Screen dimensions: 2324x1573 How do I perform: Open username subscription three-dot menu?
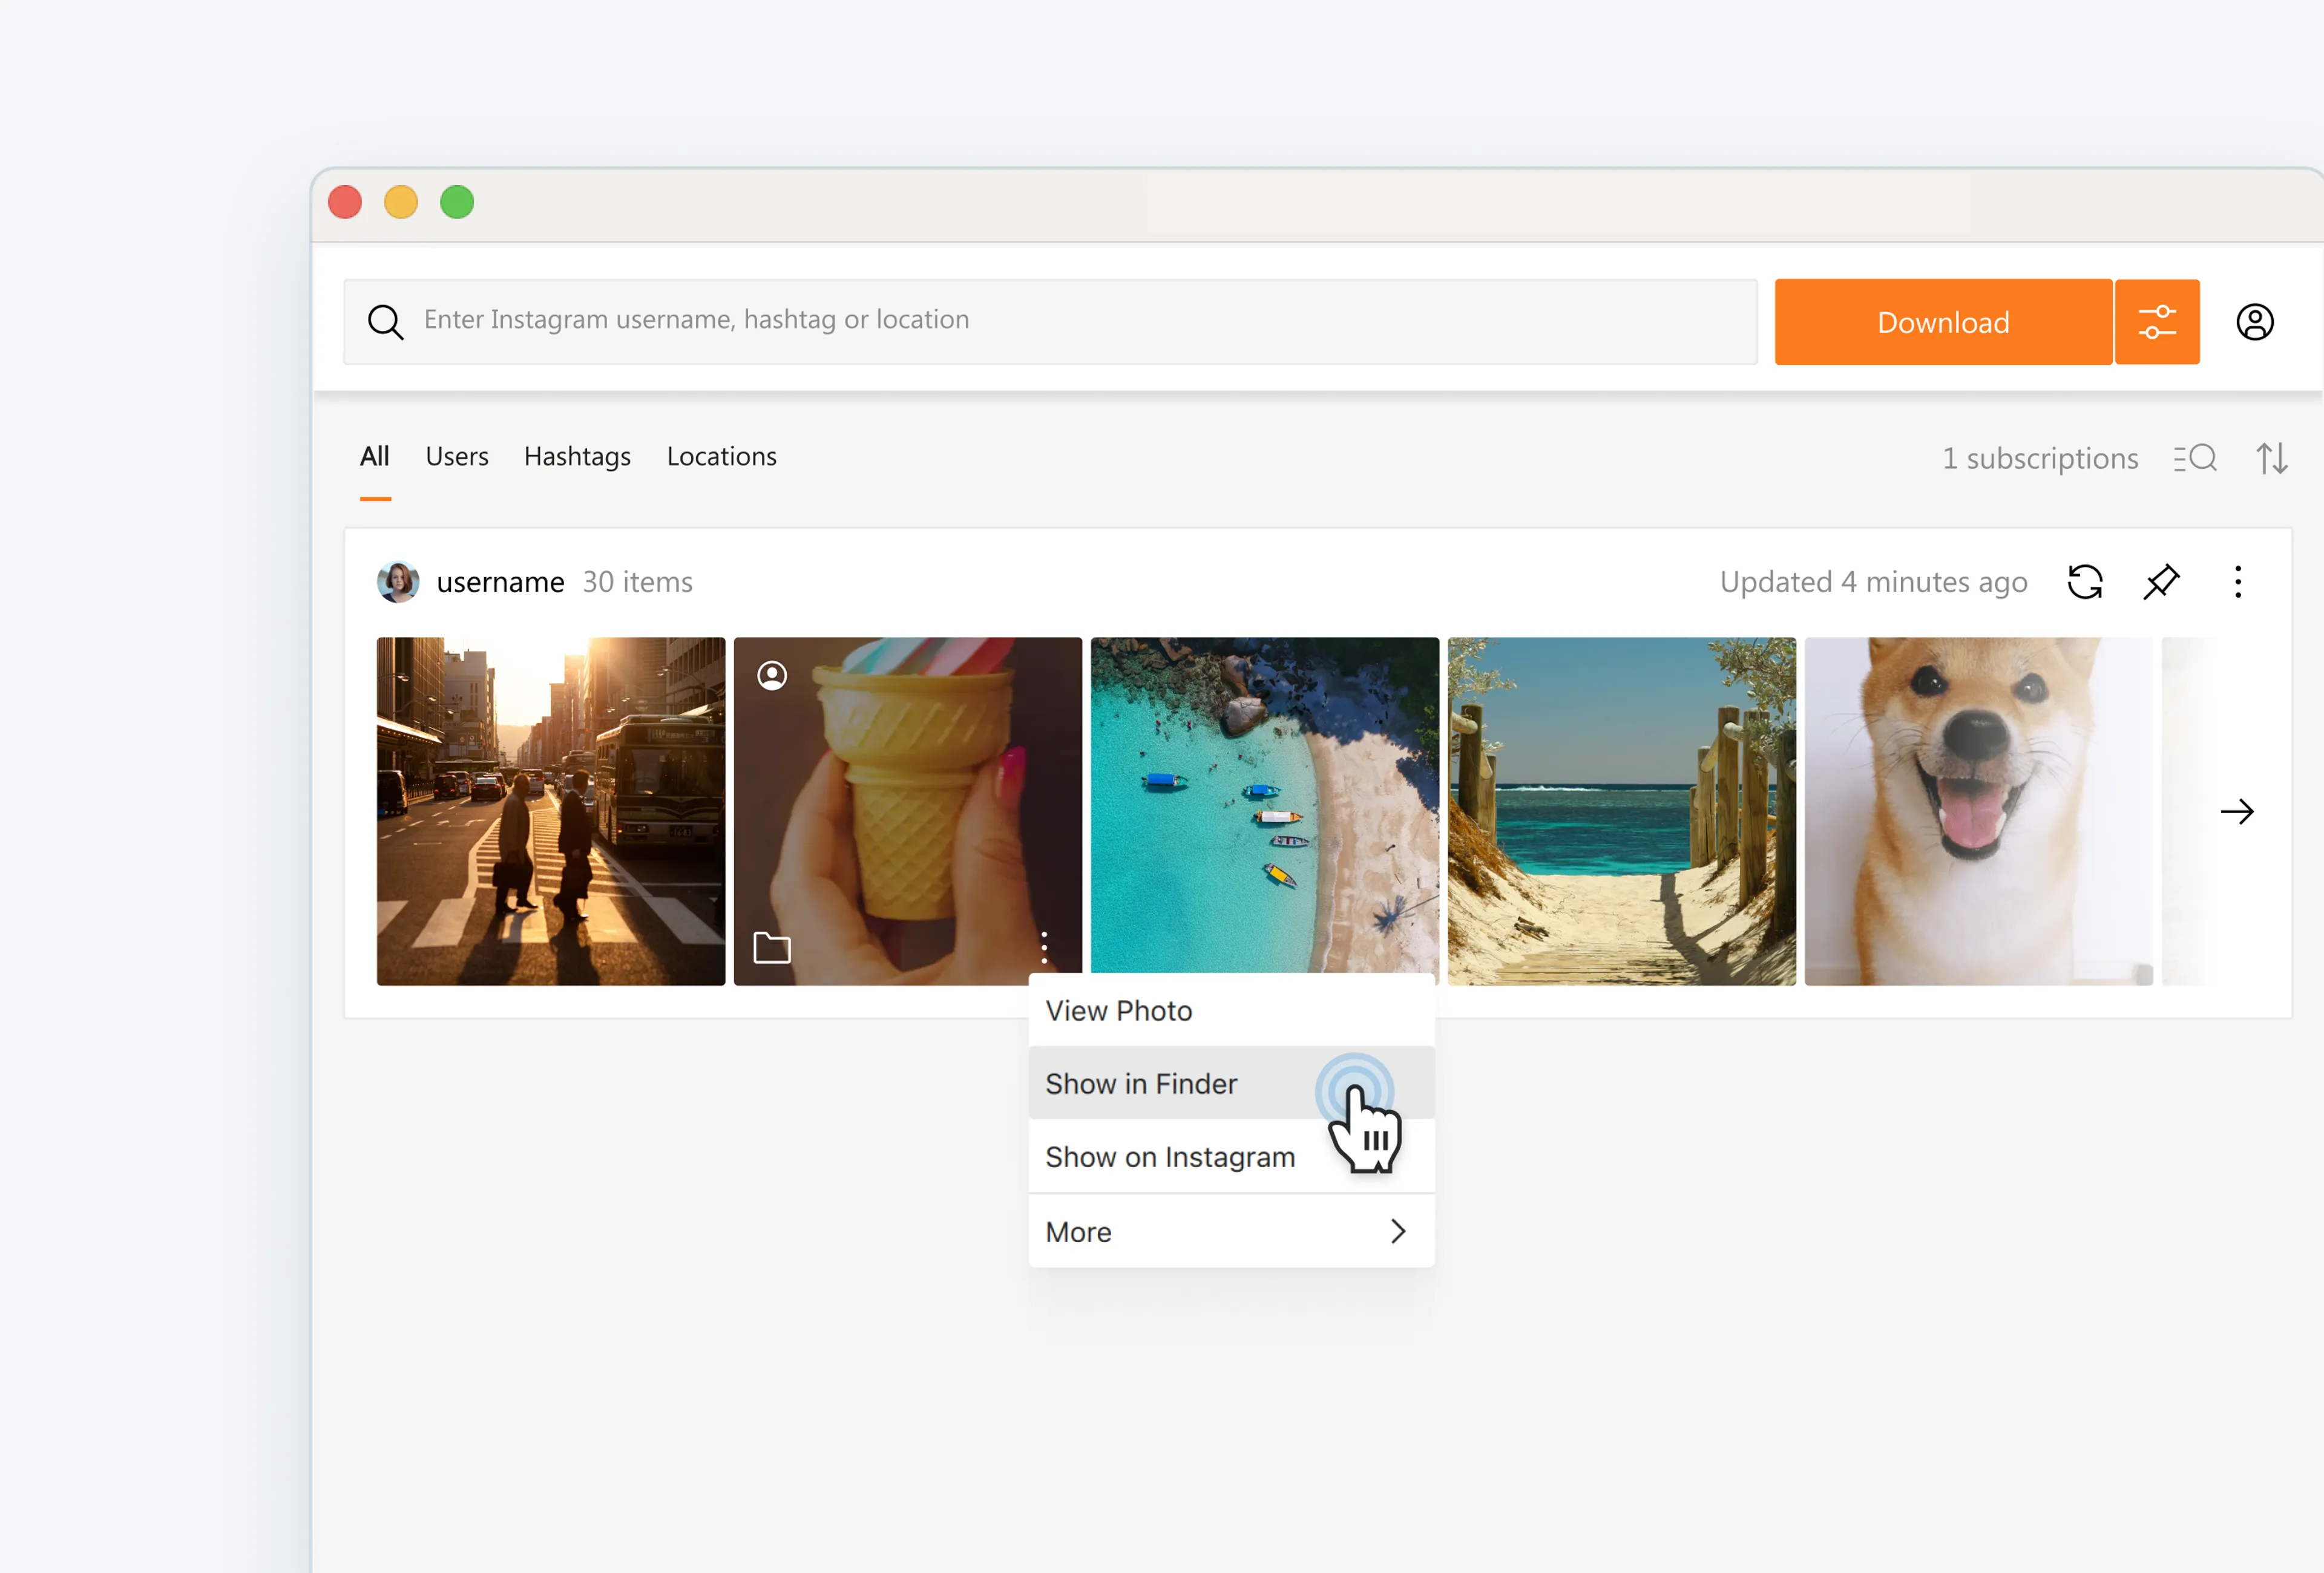[x=2237, y=581]
